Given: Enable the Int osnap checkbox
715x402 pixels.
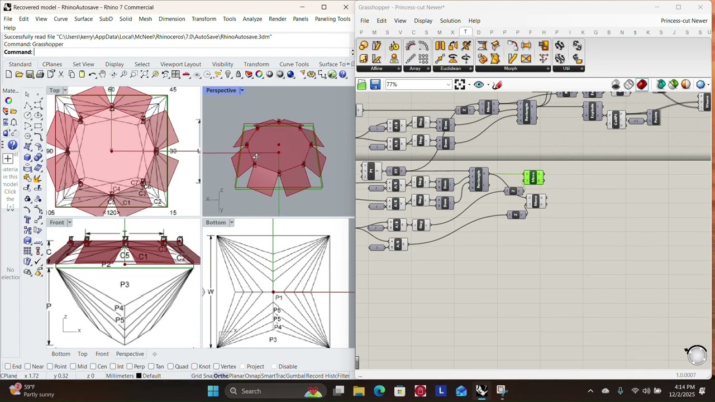Looking at the screenshot, I should 112,366.
